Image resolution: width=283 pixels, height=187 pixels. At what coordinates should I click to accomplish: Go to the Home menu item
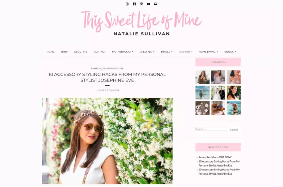[50, 52]
